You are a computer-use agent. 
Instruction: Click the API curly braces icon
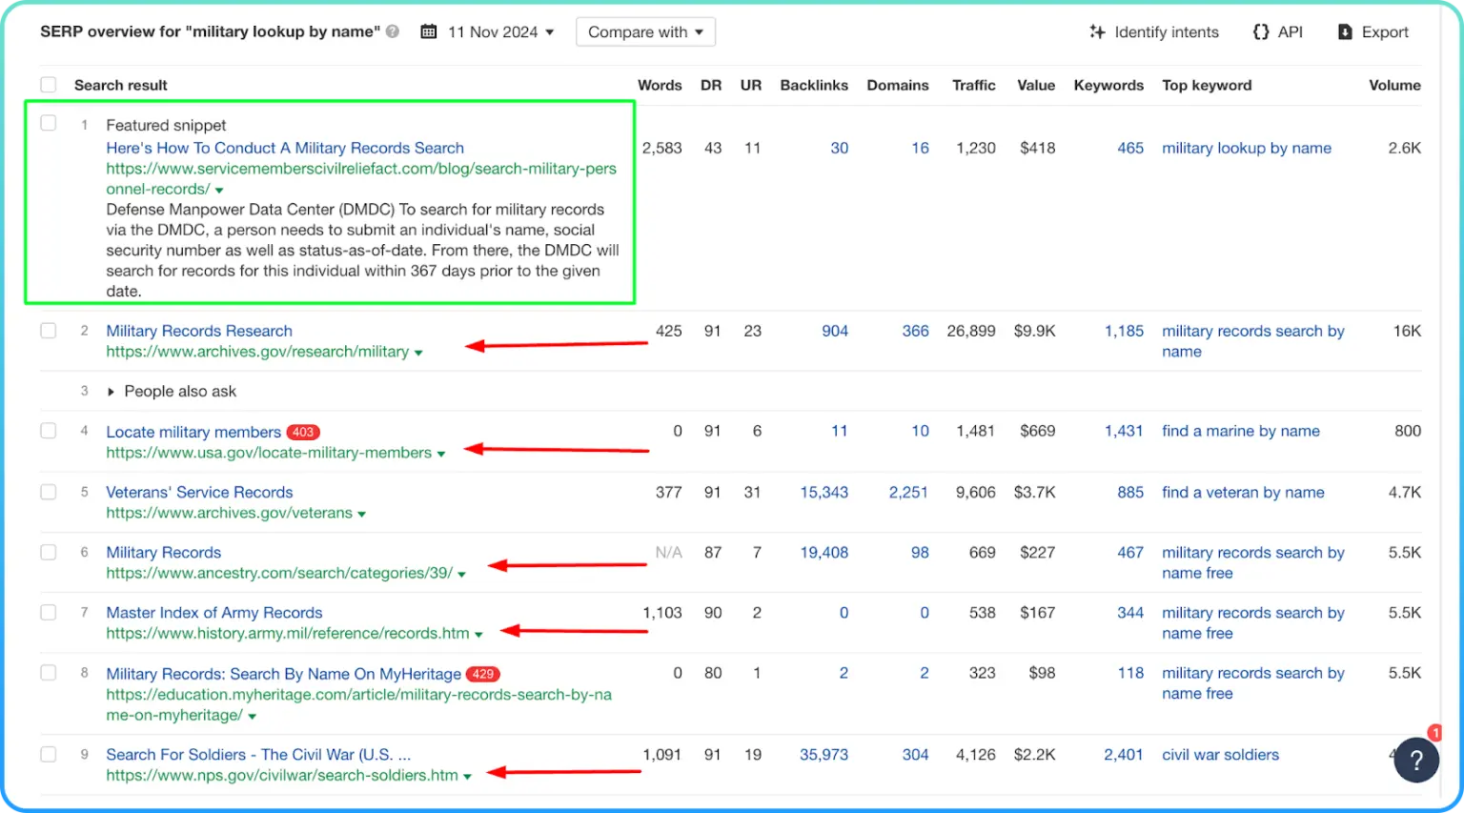(1261, 32)
